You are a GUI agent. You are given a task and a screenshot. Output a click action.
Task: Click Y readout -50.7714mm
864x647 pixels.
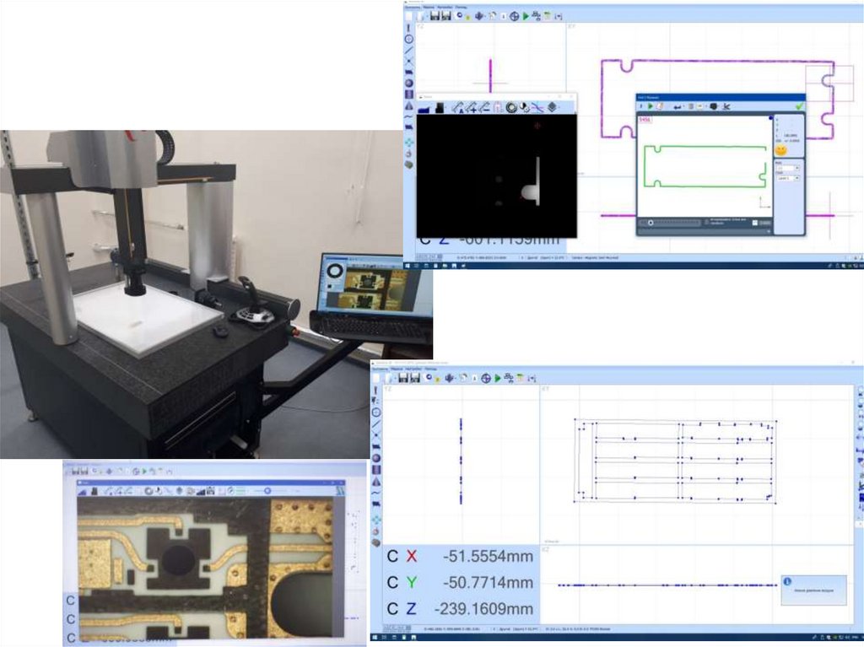point(488,583)
